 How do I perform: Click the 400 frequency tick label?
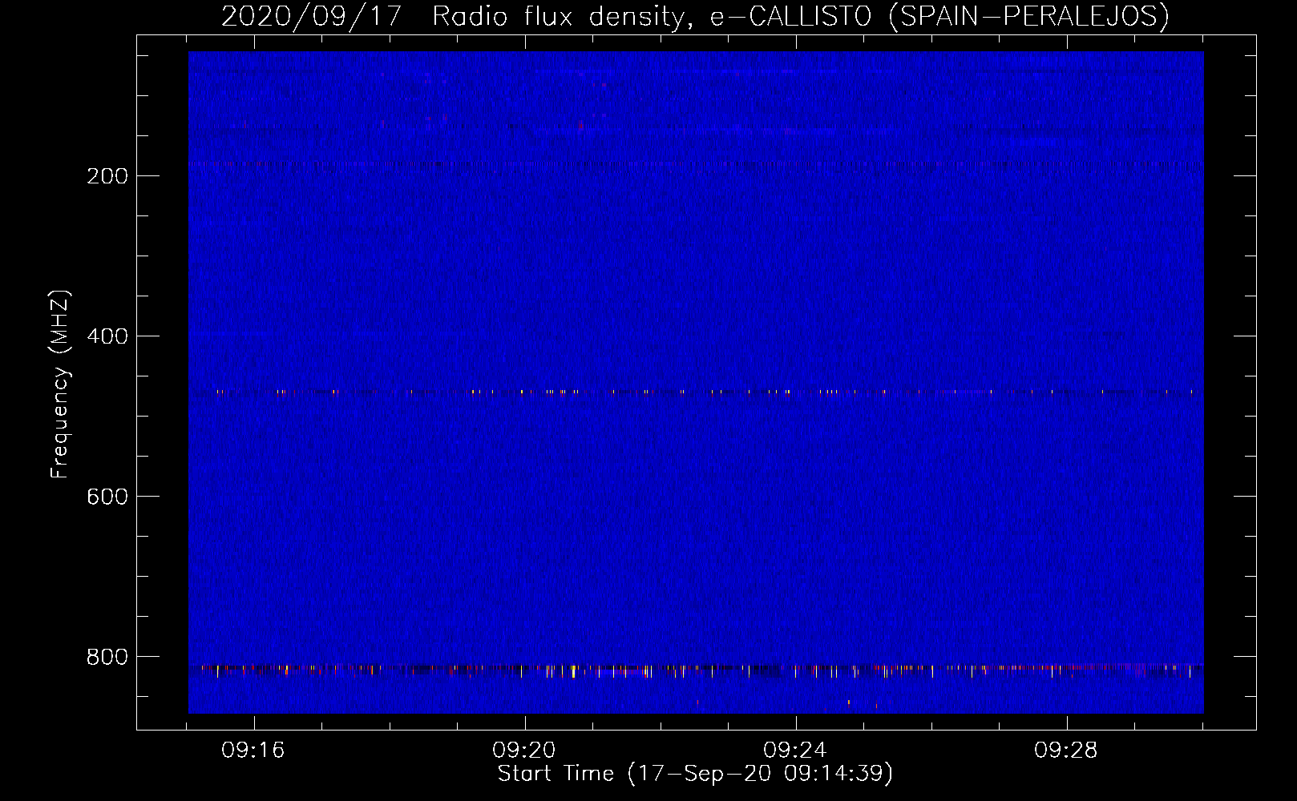(107, 336)
